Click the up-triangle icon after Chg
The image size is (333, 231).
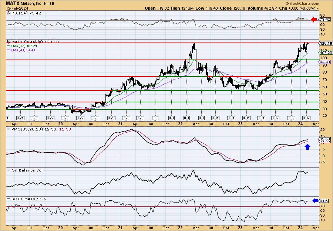[318, 9]
